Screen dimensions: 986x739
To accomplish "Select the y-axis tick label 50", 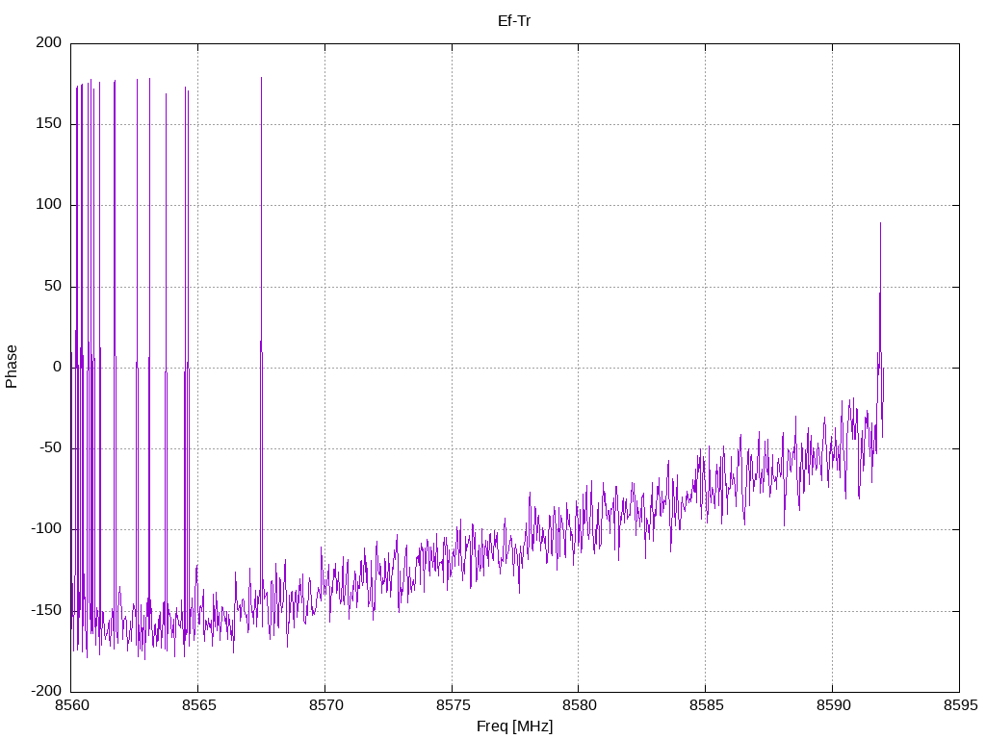I will (53, 286).
